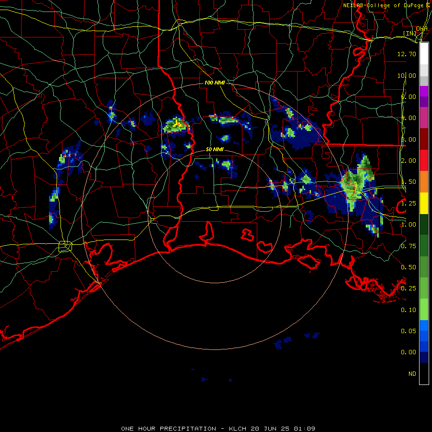Click the [IN] units label
This screenshot has height=432, width=432.
[410, 33]
